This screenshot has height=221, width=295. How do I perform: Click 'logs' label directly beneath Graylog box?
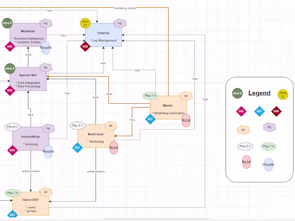tap(103, 63)
